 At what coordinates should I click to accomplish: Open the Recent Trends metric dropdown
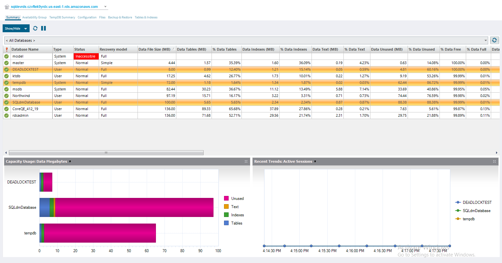[x=315, y=161]
